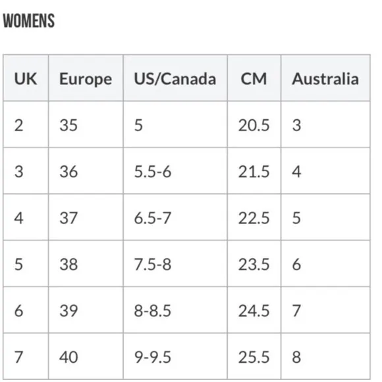382x382 pixels.
Task: Select the 25.5 CM cell
Action: [x=254, y=356]
